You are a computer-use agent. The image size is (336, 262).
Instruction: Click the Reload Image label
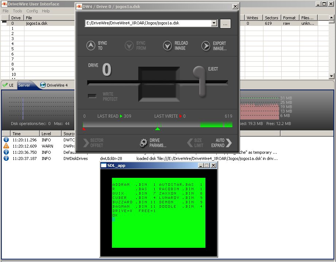181,46
